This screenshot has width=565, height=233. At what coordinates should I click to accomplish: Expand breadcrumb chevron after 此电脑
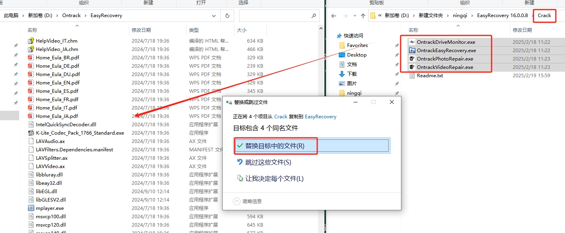pyautogui.click(x=24, y=16)
